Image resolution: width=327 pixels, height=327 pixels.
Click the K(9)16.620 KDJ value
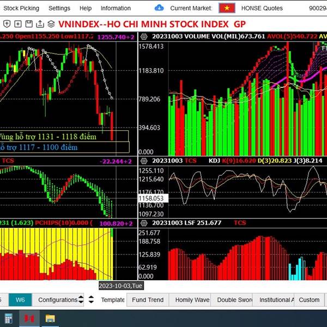click(239, 161)
